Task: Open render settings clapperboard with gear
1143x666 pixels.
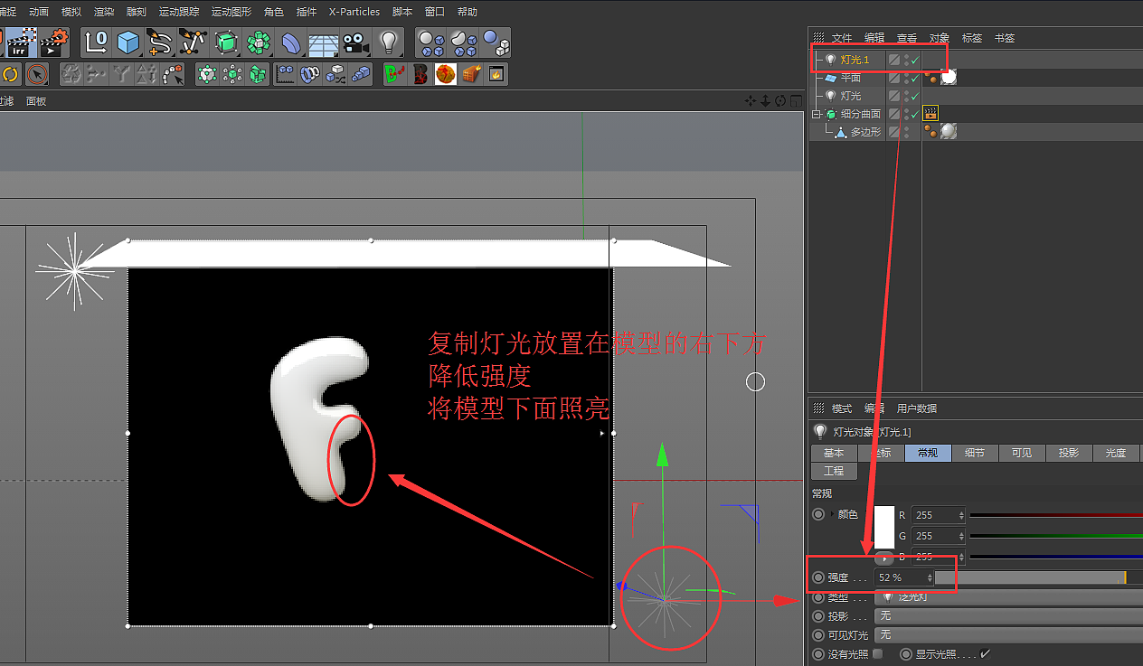Action: click(x=54, y=42)
